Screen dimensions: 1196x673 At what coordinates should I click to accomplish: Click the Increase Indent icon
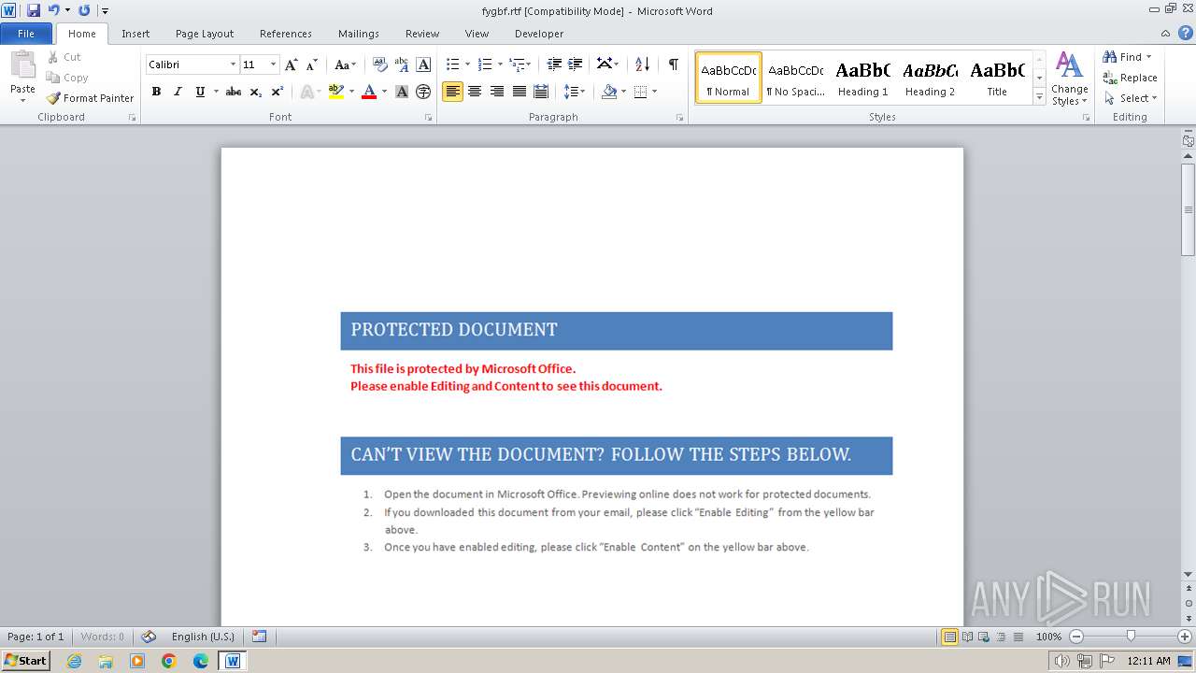point(576,64)
